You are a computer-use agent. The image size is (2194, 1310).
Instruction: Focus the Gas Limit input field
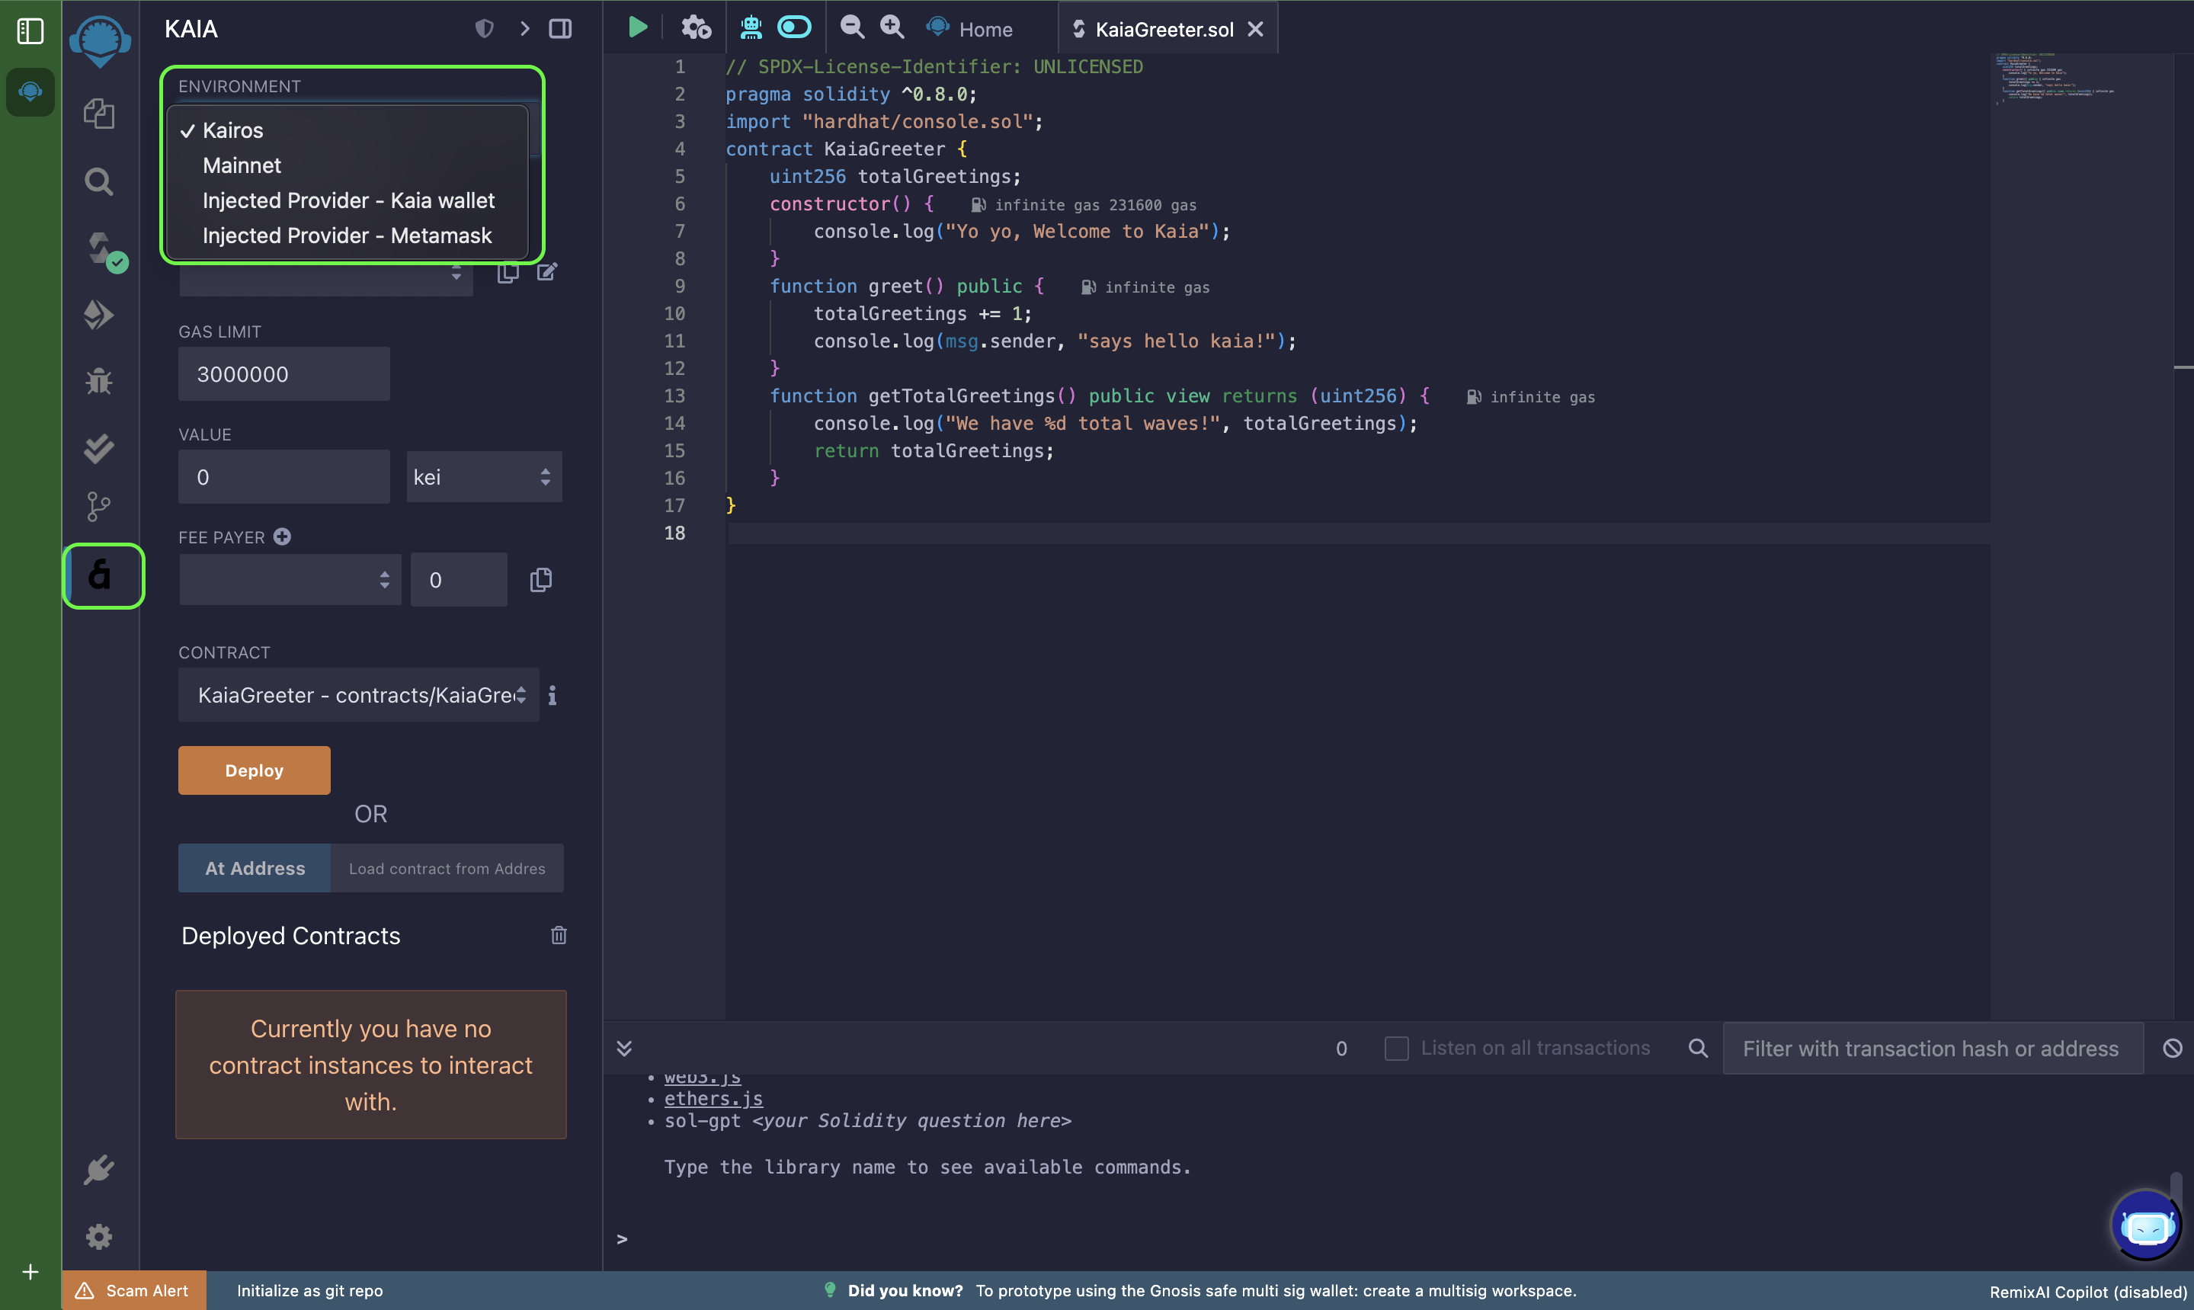tap(283, 373)
